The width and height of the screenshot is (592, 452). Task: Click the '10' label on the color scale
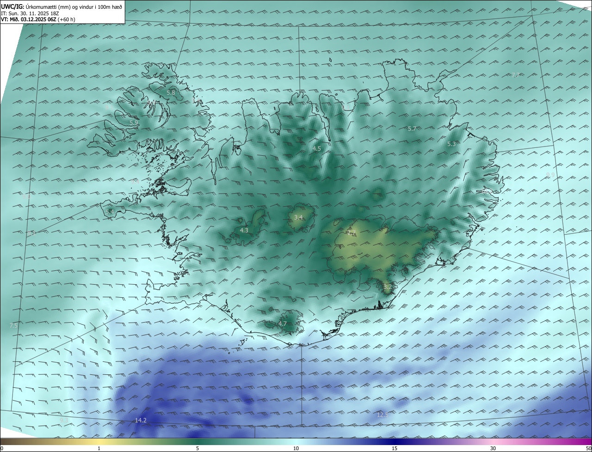(296, 448)
